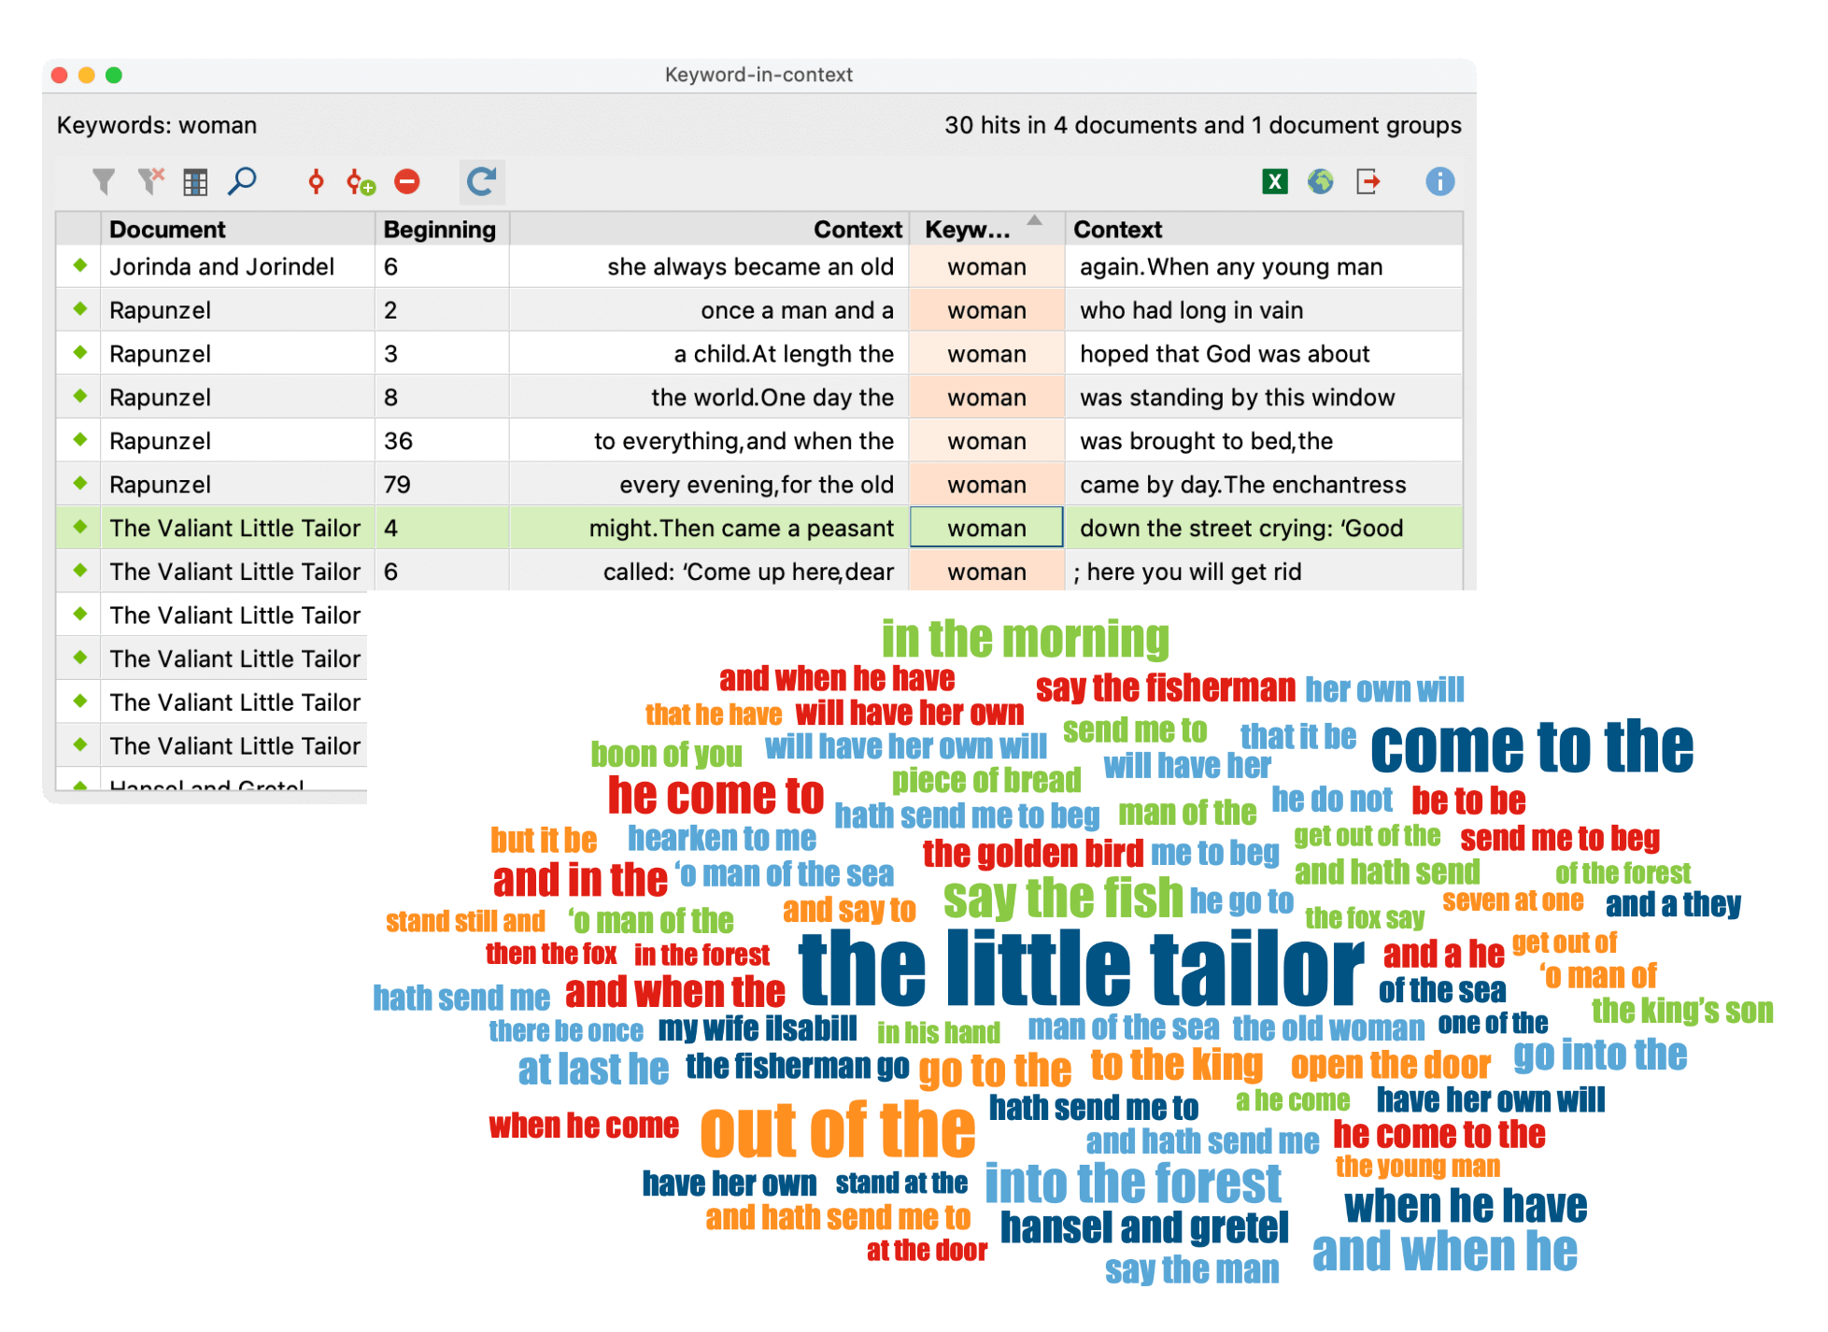Screen dimensions: 1828x1332
Task: Open the select columns table icon
Action: (x=195, y=181)
